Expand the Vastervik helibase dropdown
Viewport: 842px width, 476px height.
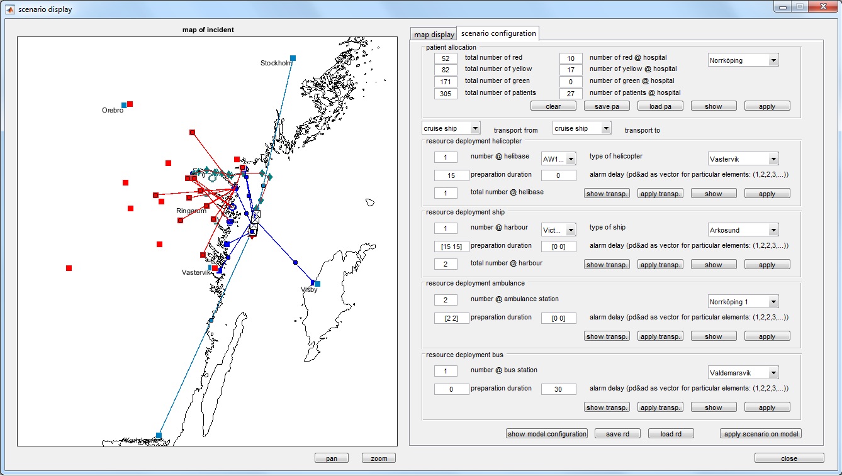pyautogui.click(x=743, y=158)
